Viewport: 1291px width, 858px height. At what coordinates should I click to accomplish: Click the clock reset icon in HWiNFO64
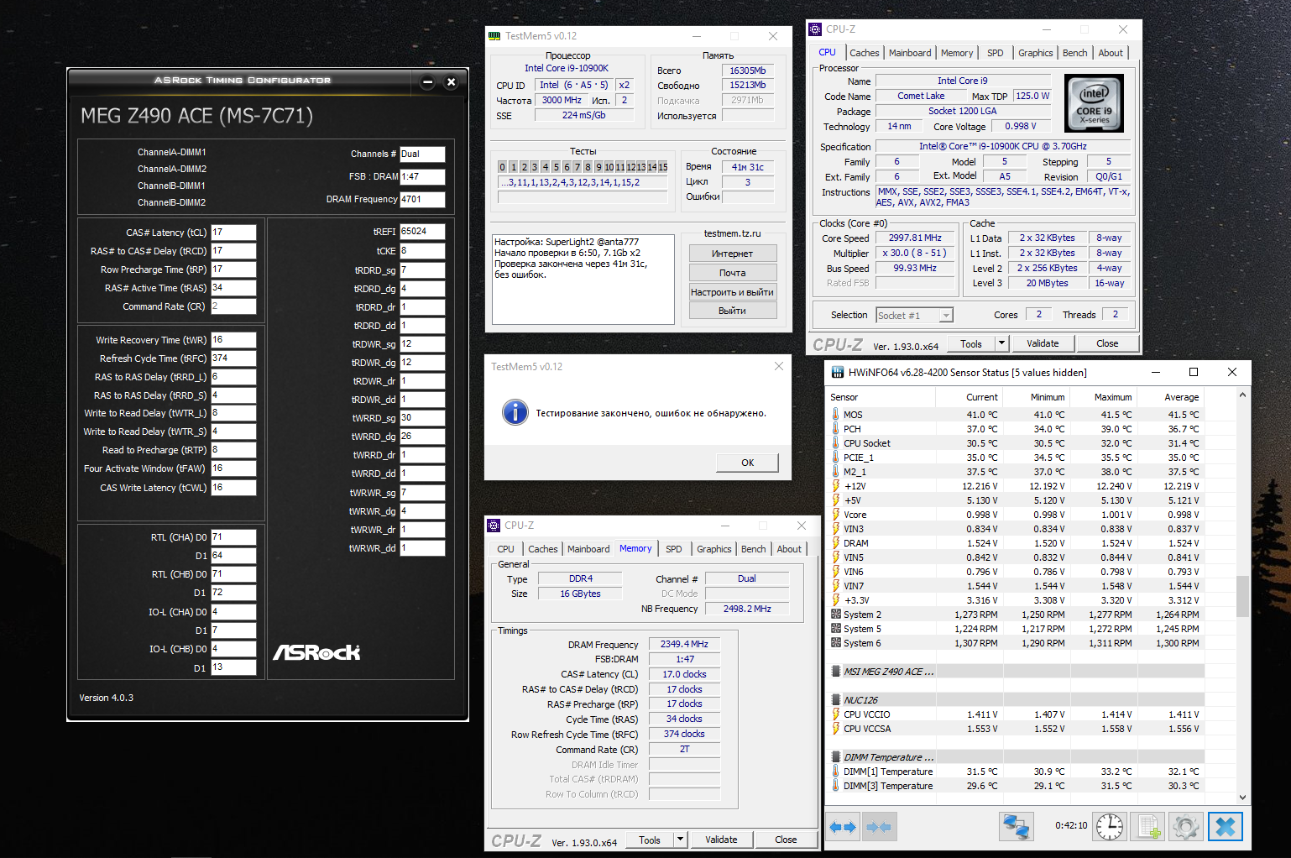tap(1110, 827)
